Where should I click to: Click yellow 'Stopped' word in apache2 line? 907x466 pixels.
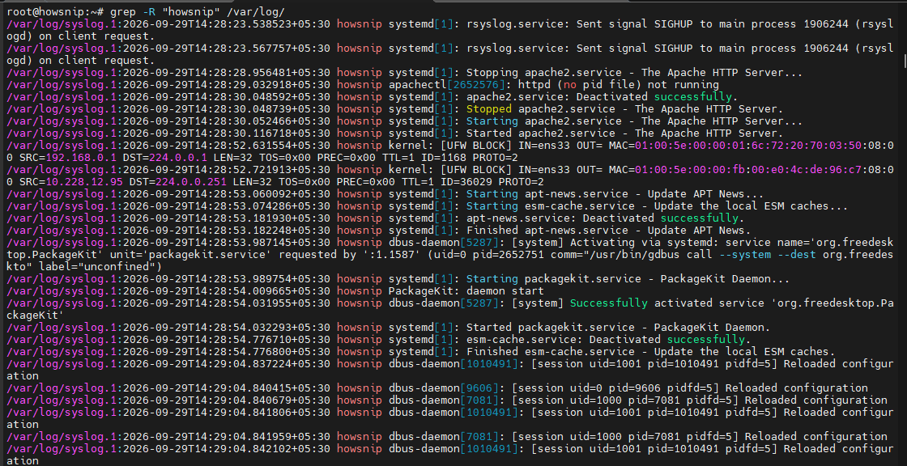(489, 108)
